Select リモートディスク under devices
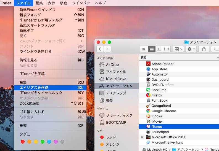This screenshot has width=219, height=151. (x=117, y=115)
